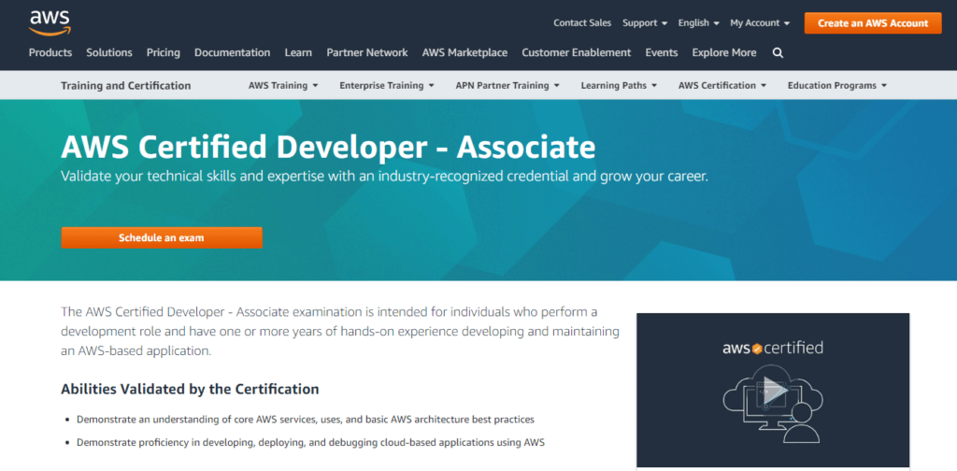This screenshot has width=957, height=471.
Task: Click Create an AWS Account button
Action: coord(873,23)
